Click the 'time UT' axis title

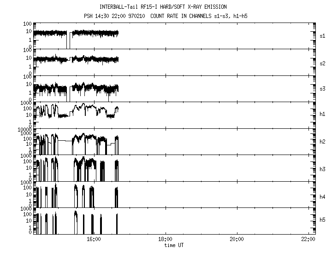point(174,245)
